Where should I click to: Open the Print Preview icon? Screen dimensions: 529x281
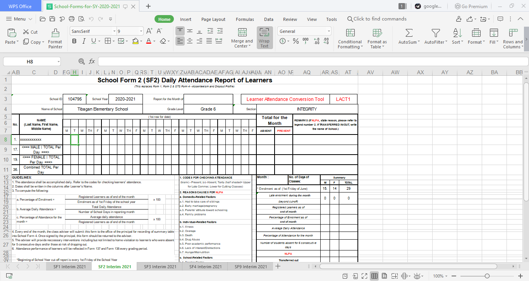point(81,19)
